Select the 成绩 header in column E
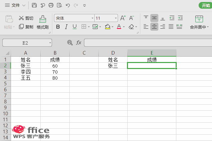The height and width of the screenshot is (141, 212). pyautogui.click(x=152, y=60)
